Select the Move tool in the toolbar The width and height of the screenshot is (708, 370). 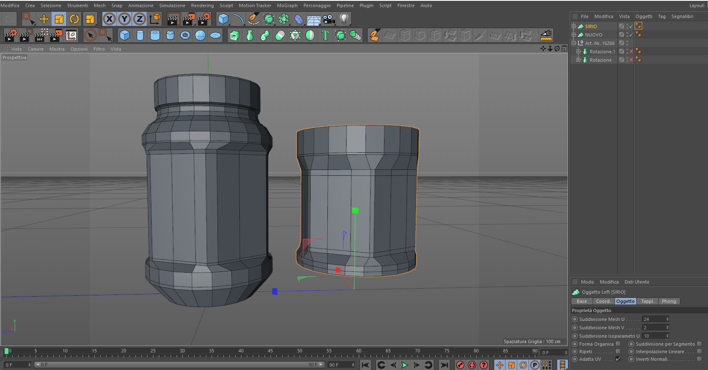click(44, 19)
